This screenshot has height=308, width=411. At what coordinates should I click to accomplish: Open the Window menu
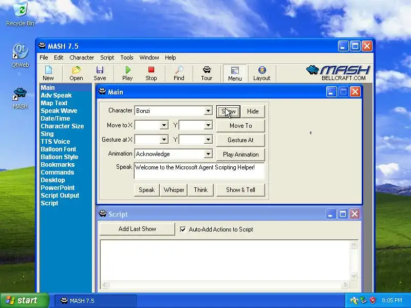(149, 57)
